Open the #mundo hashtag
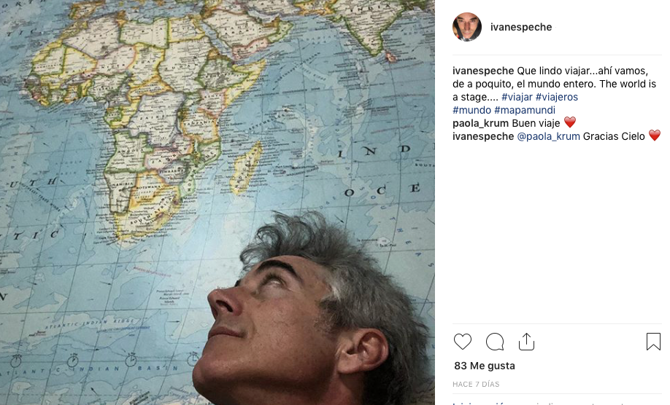 click(471, 110)
